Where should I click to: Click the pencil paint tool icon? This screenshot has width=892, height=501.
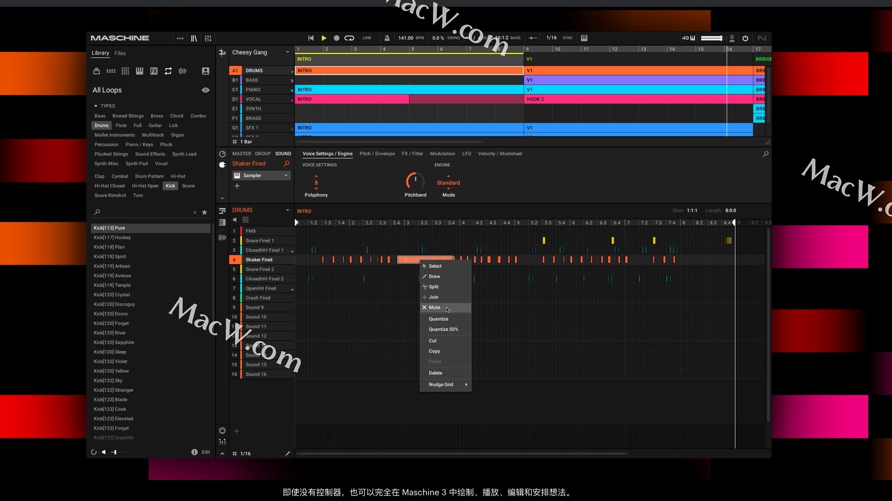[287, 454]
